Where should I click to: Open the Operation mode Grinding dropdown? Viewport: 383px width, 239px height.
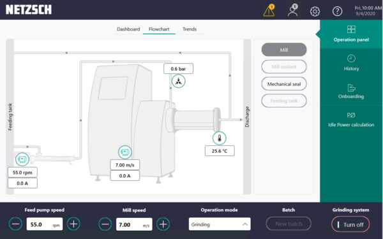click(220, 224)
